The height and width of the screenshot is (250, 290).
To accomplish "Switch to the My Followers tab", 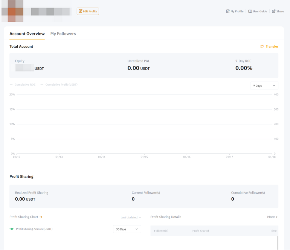I will [63, 34].
